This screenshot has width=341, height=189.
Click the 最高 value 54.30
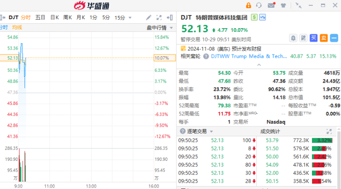click(224, 73)
